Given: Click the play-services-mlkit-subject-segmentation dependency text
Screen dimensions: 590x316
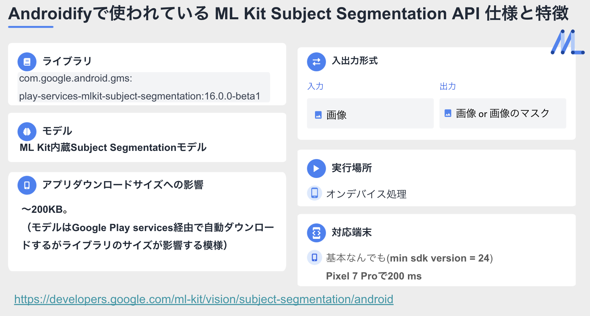Looking at the screenshot, I should (x=139, y=96).
